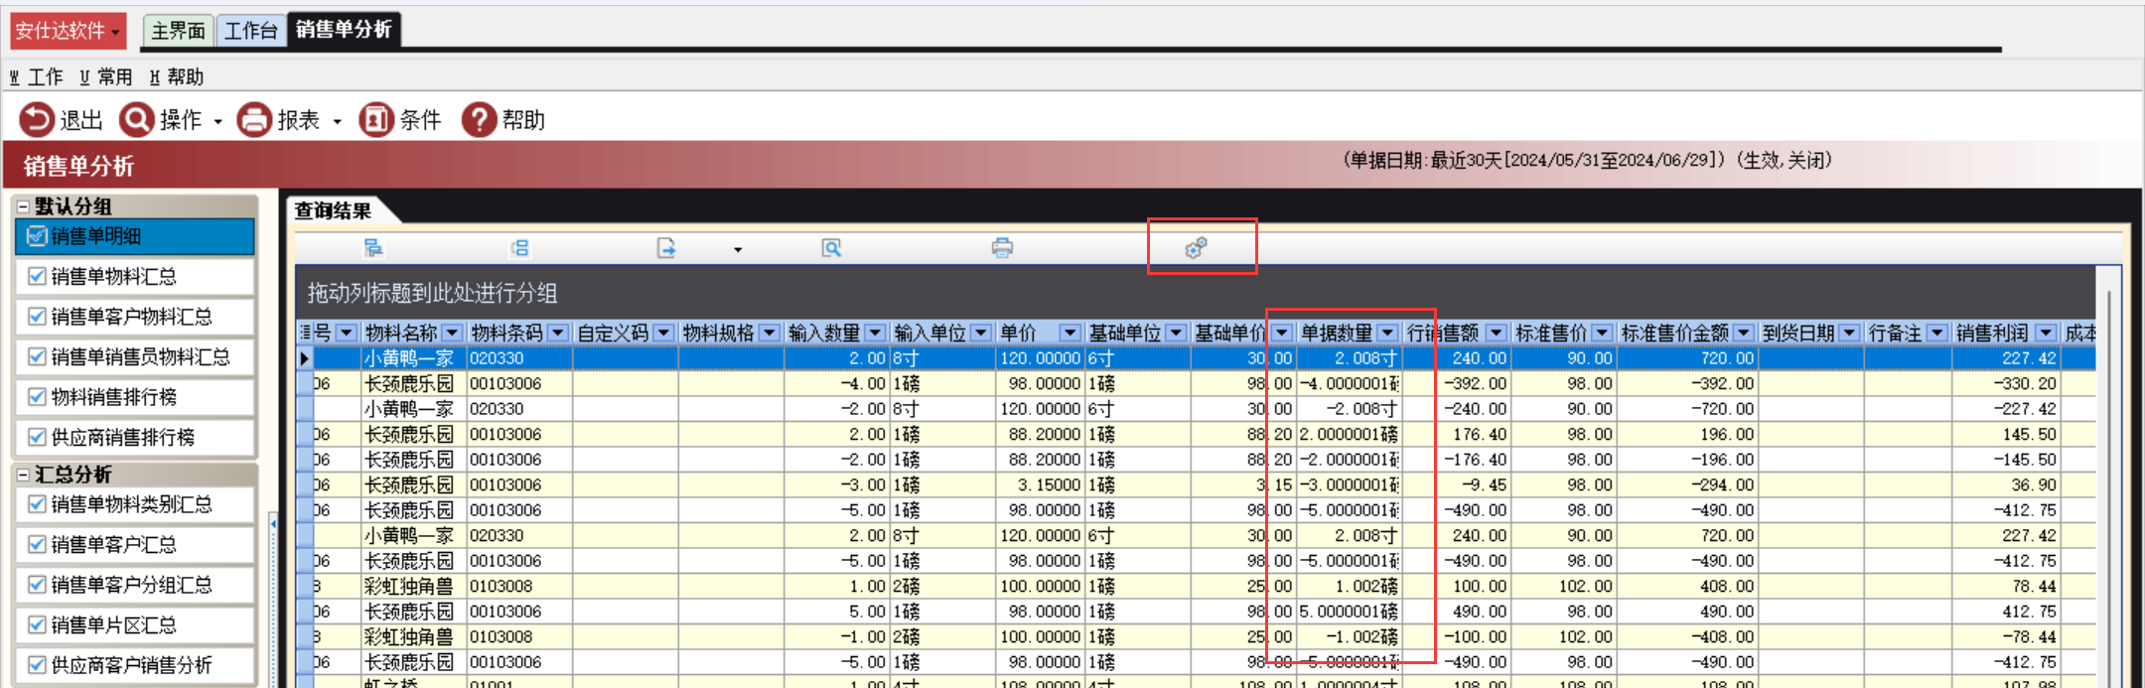Click the printer icon in result toolbar

[x=1002, y=248]
